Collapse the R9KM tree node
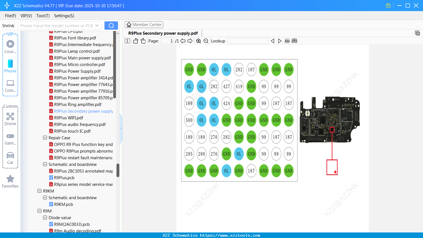Screen dimensions: 423x238 [x=39, y=191]
